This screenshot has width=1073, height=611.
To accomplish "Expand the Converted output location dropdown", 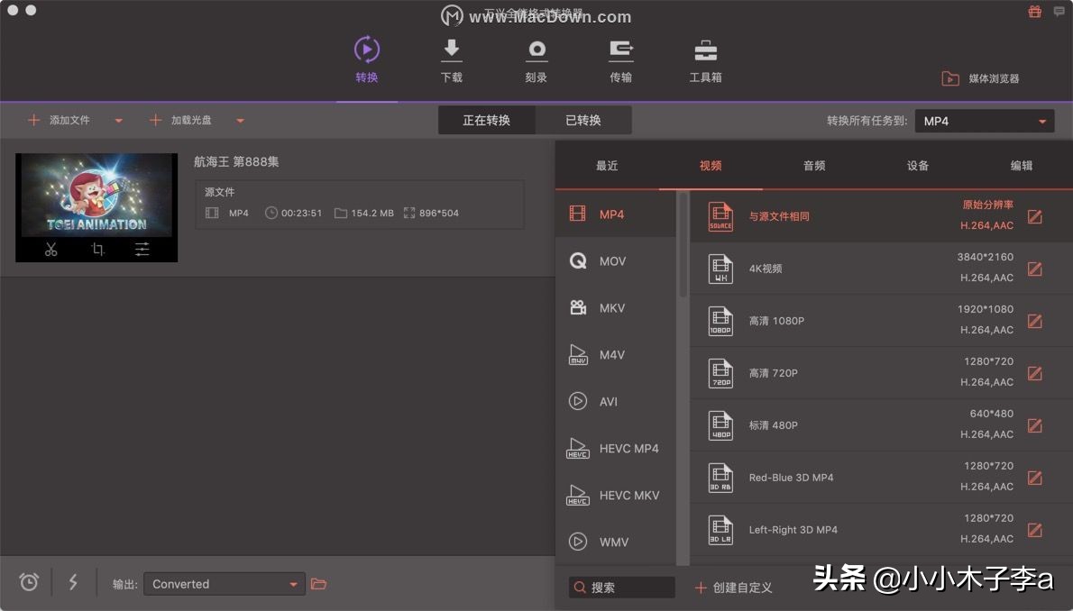I will click(295, 583).
